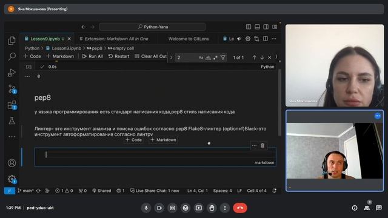Open Customize Layout
The image size is (388, 218).
coord(275,27)
